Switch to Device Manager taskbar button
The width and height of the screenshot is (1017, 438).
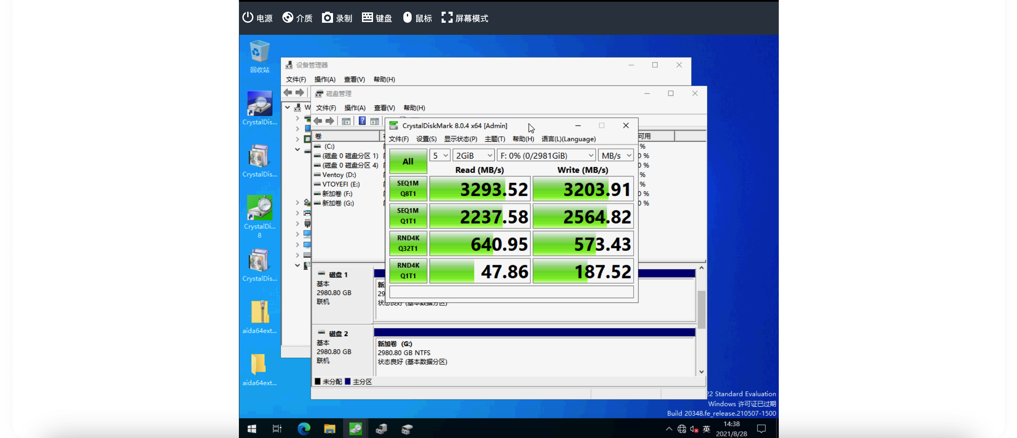381,429
